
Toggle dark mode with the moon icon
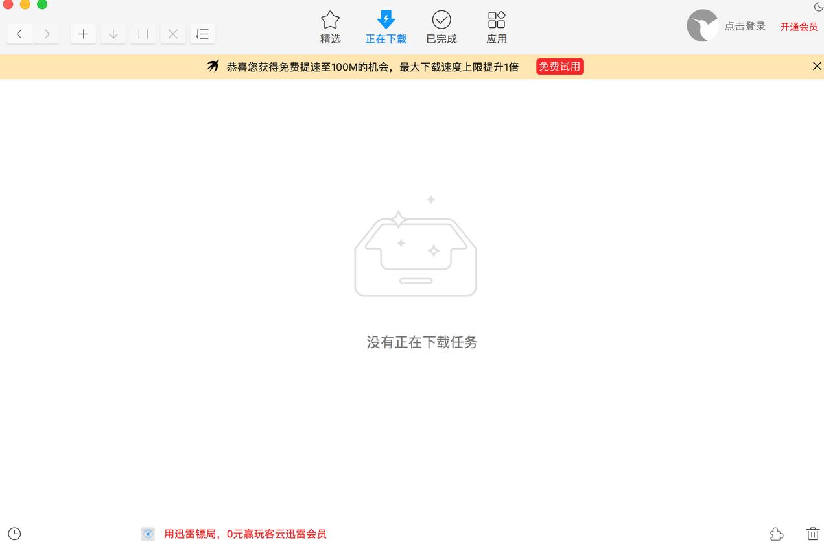[818, 6]
